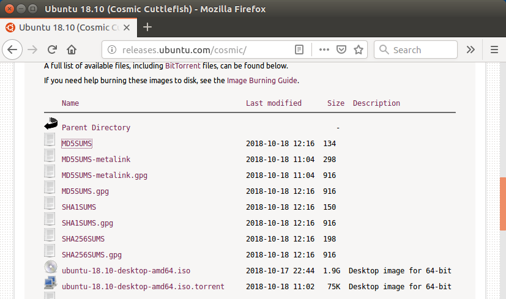Expand the toolbar overflow chevron
The width and height of the screenshot is (506, 299).
click(471, 50)
